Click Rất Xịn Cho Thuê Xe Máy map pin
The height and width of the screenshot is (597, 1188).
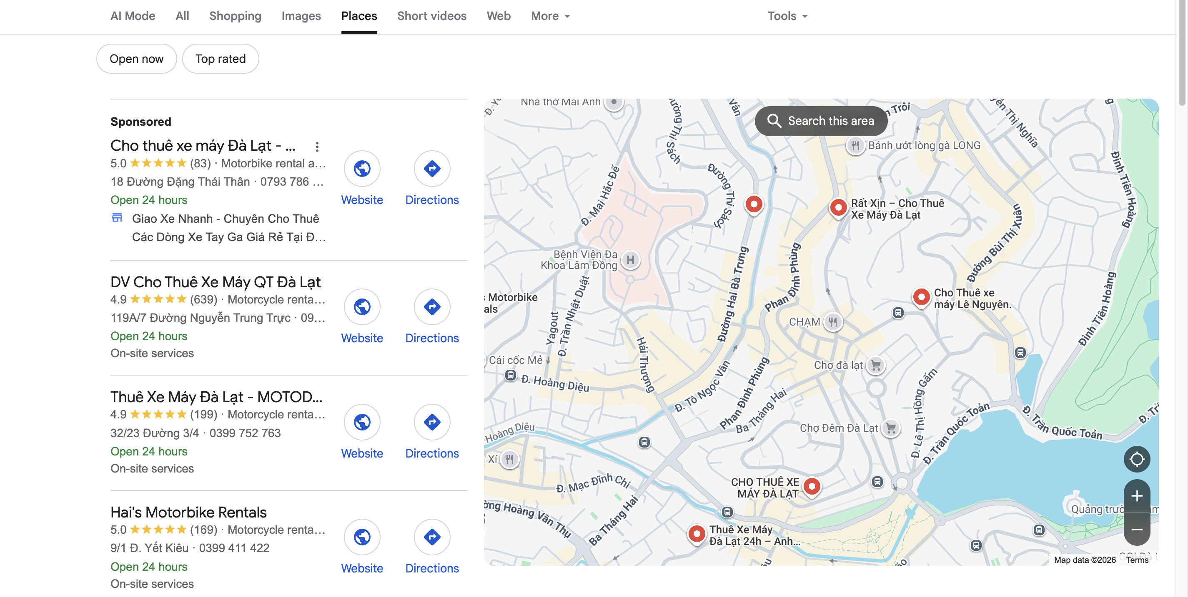[x=838, y=207]
